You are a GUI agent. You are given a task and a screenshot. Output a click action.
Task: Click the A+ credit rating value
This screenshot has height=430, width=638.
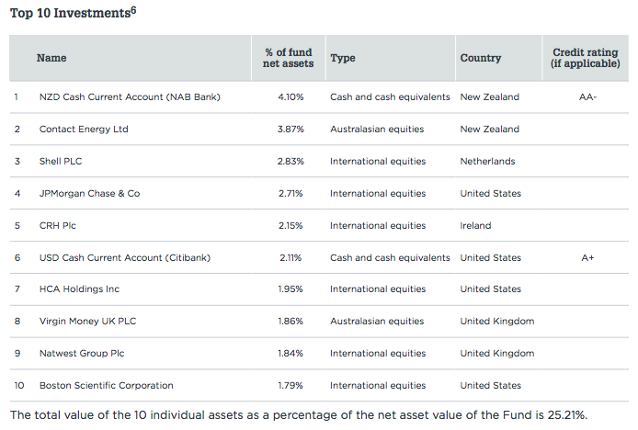(587, 258)
